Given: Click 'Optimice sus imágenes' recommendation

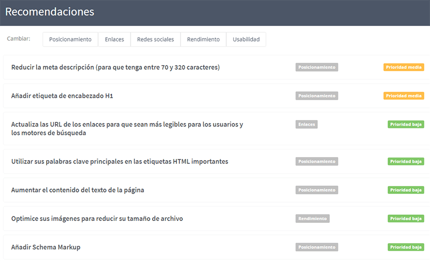Looking at the screenshot, I should [x=97, y=219].
